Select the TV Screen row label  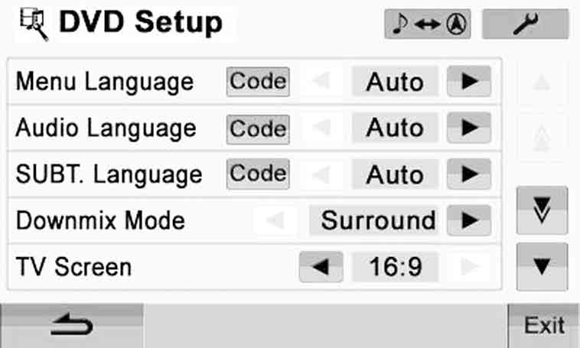[x=73, y=267]
